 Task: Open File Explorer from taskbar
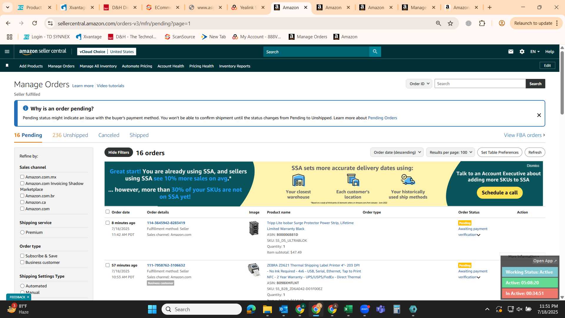point(267,309)
